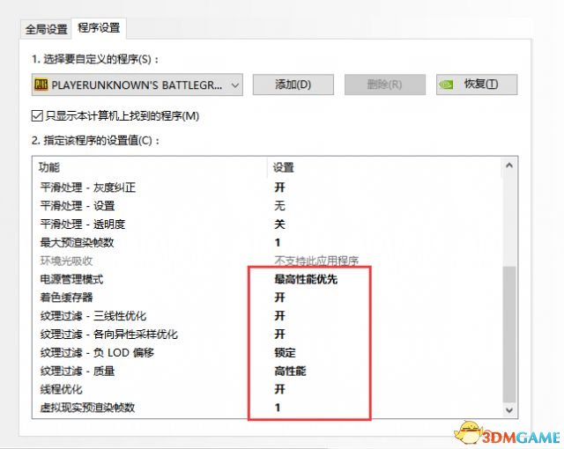
Task: Click the PUBG program icon in dropdown
Action: (41, 85)
